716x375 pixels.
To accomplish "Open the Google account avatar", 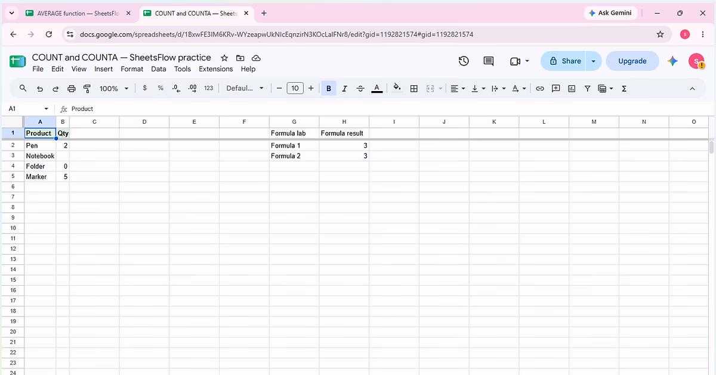I will (x=696, y=61).
